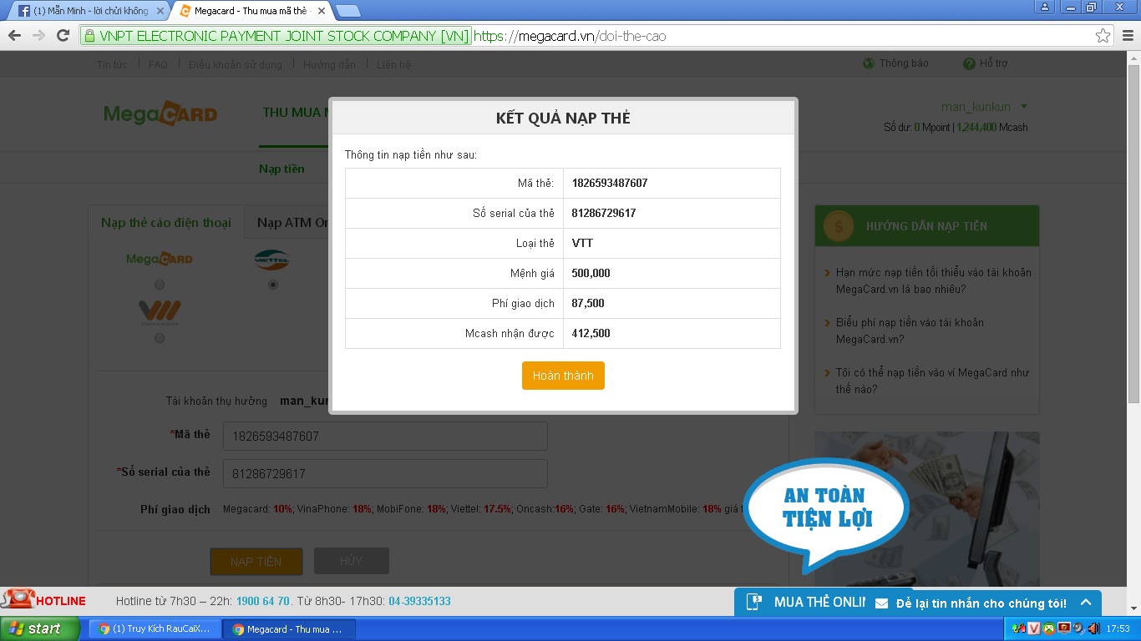Screen dimensions: 1141x641
Task: Close the Facebook browser tab
Action: point(160,11)
